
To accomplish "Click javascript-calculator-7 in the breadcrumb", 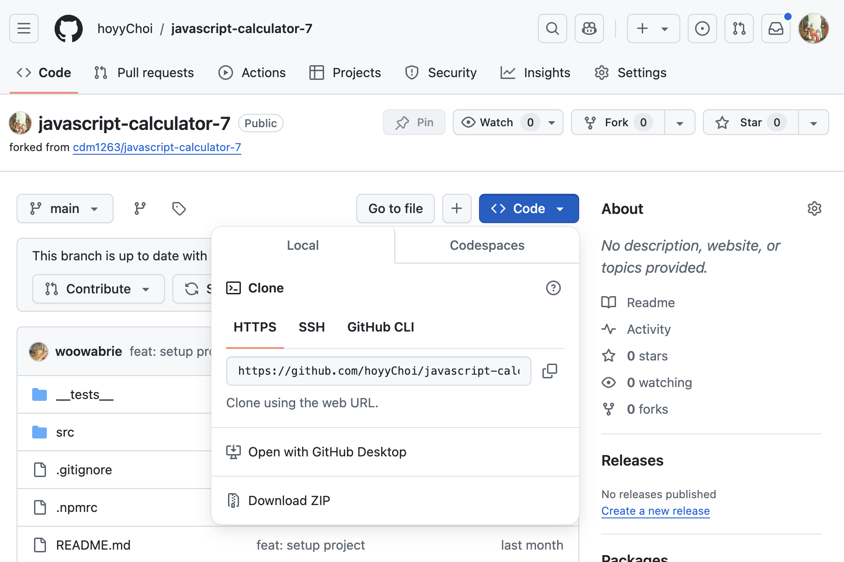I will click(x=242, y=28).
